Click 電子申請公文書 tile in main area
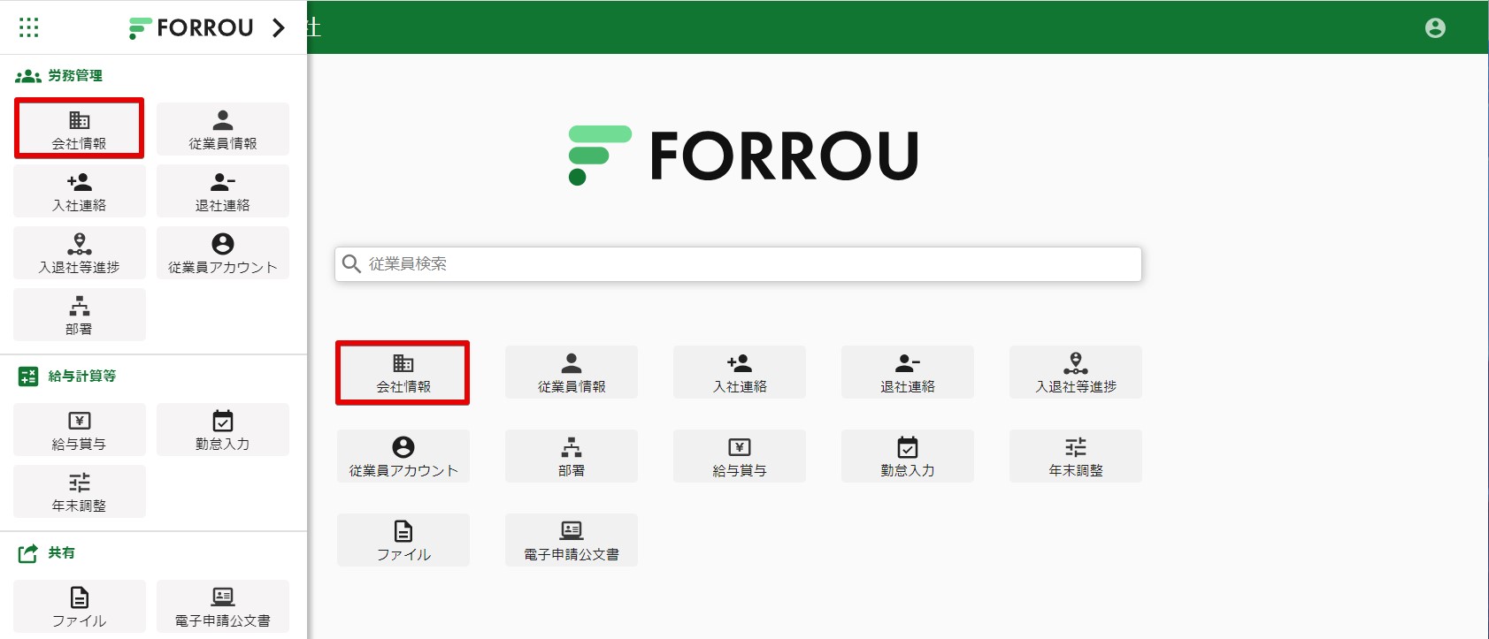 [572, 540]
